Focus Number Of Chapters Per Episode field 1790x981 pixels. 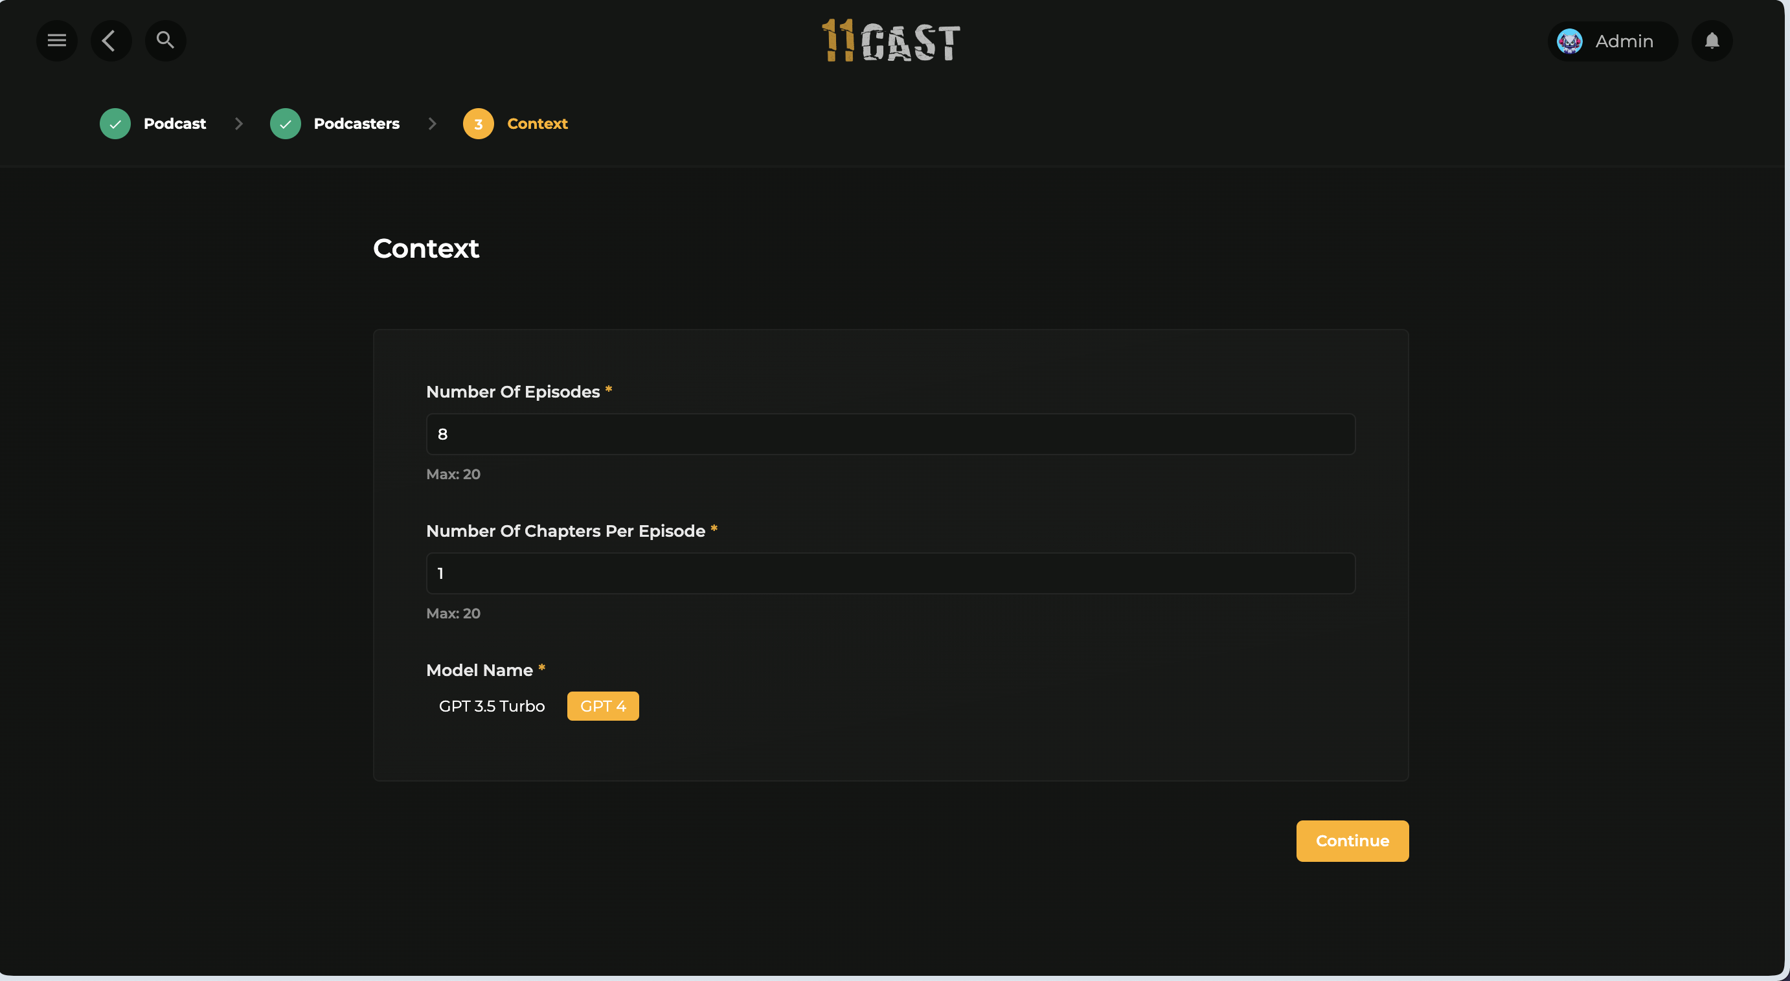890,573
